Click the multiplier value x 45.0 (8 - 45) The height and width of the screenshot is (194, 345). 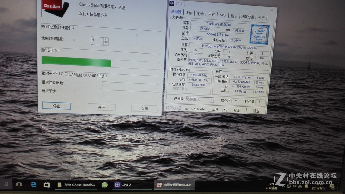[198, 80]
